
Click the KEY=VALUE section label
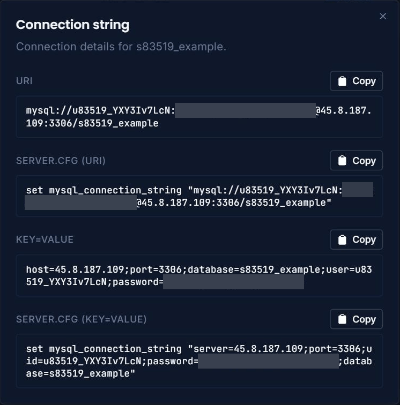(x=45, y=239)
